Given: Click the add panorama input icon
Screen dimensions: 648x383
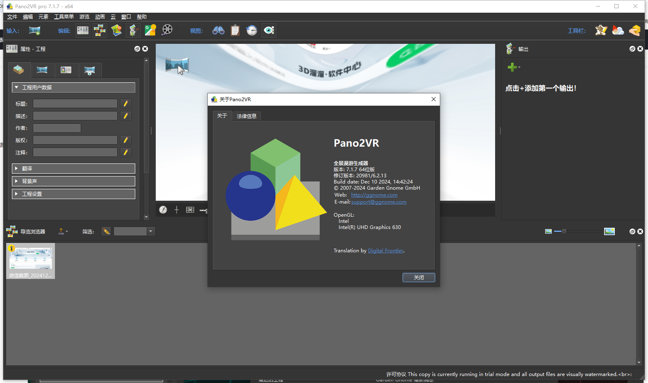Looking at the screenshot, I should click(x=34, y=30).
